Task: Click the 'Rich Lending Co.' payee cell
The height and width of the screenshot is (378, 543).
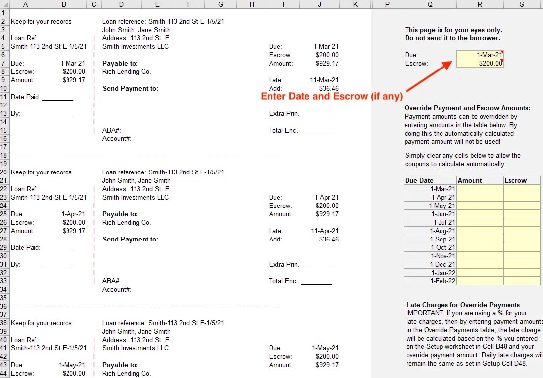Action: click(126, 71)
